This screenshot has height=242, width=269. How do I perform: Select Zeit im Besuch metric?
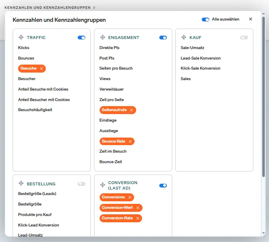(113, 151)
